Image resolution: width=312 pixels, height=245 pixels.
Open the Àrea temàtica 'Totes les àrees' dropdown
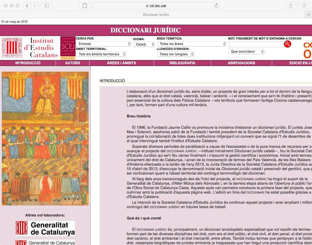click(x=192, y=44)
